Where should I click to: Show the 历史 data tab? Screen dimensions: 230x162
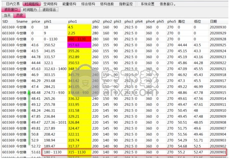tap(20, 15)
